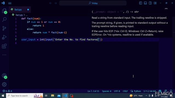
Task: Click line number 7 in the gutter
Action: click(x=16, y=39)
